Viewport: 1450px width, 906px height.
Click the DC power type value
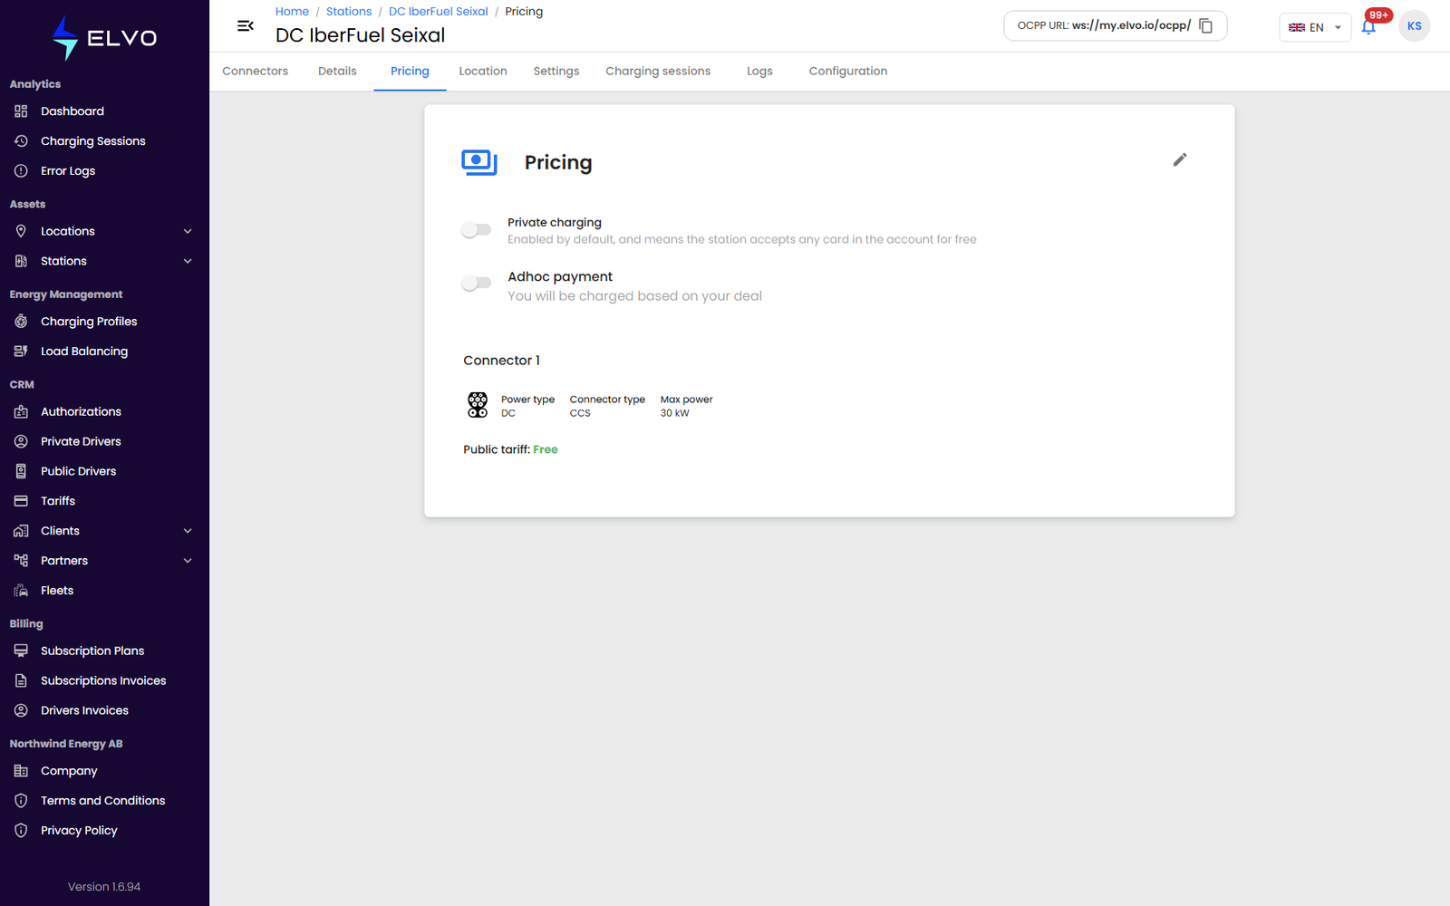point(508,413)
